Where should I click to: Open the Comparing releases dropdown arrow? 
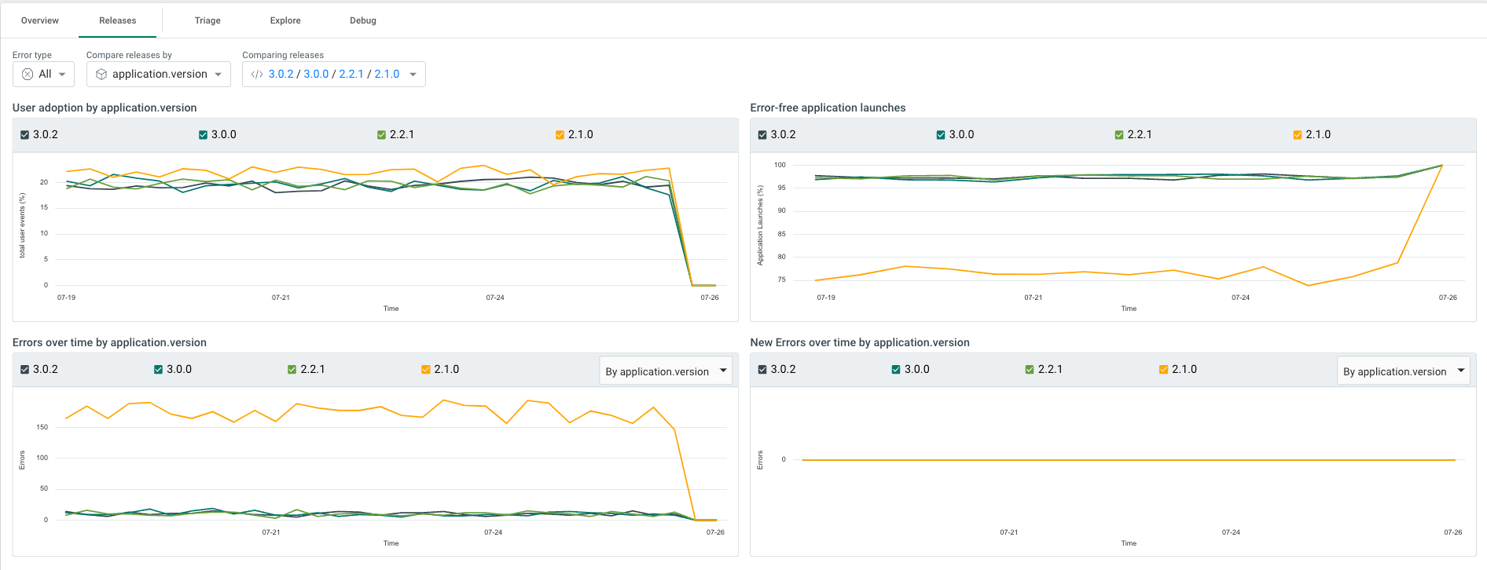click(413, 75)
